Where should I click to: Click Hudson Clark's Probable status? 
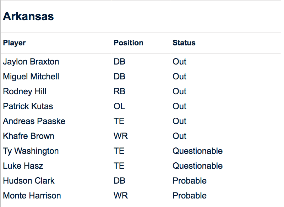pyautogui.click(x=190, y=181)
